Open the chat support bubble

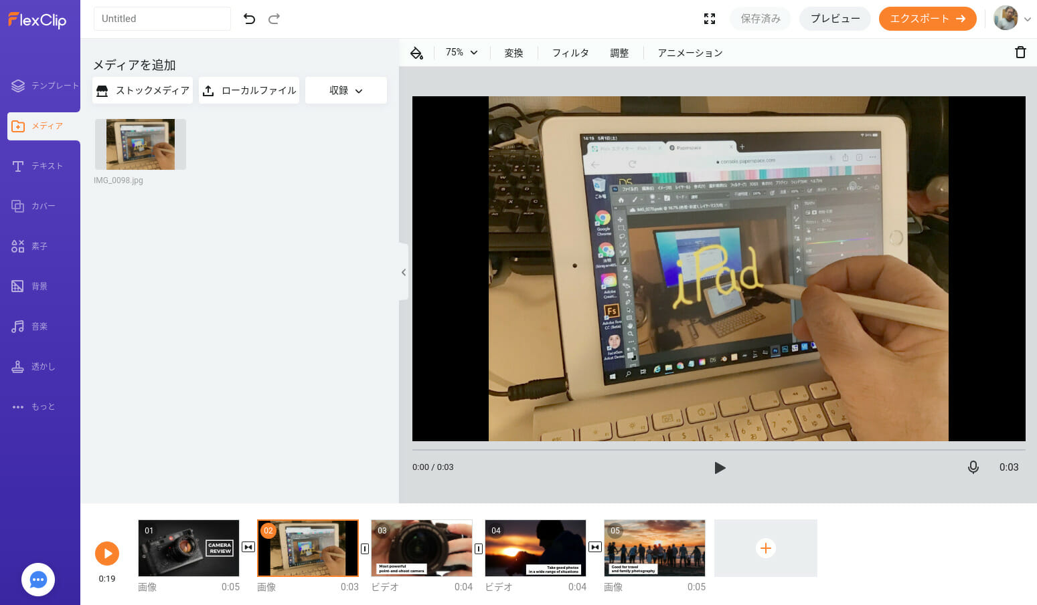point(38,580)
